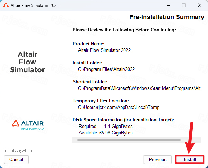Image resolution: width=208 pixels, height=168 pixels.
Task: Click the Required disk space value
Action: [118, 126]
